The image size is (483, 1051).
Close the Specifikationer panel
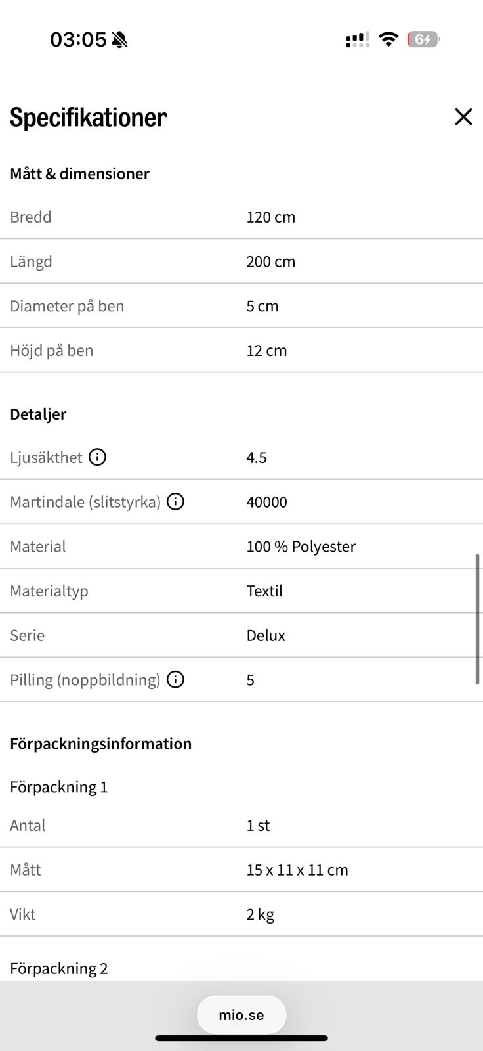(x=463, y=117)
